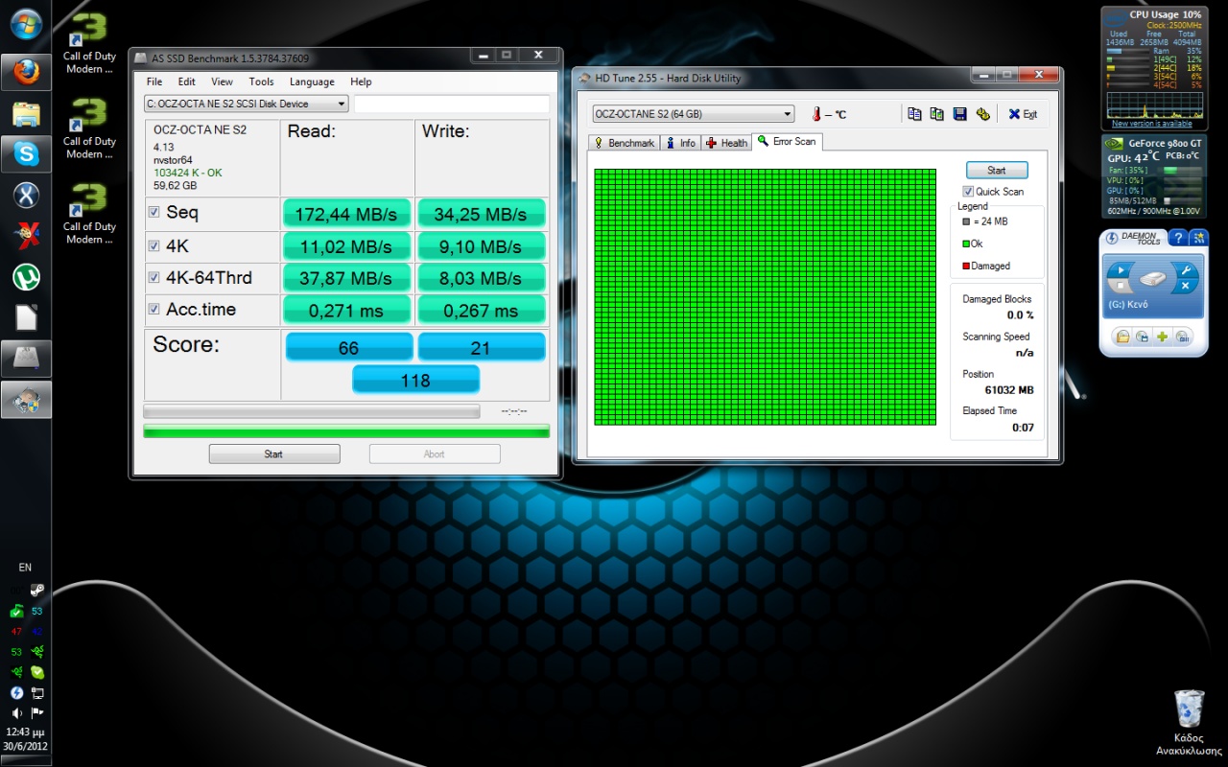Open the Tools menu in AS SSD
The height and width of the screenshot is (767, 1228).
261,81
